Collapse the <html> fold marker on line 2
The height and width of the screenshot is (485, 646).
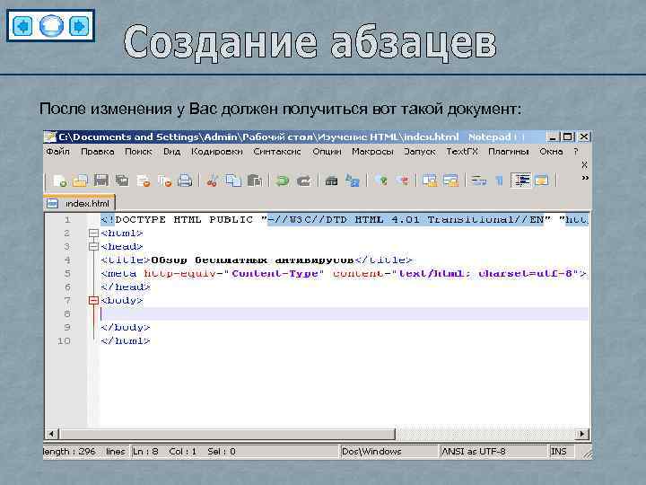click(x=93, y=233)
